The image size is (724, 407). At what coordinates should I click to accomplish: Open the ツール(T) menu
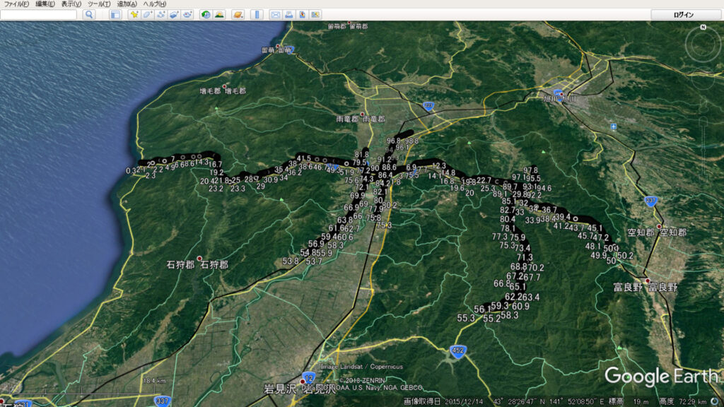pos(99,4)
